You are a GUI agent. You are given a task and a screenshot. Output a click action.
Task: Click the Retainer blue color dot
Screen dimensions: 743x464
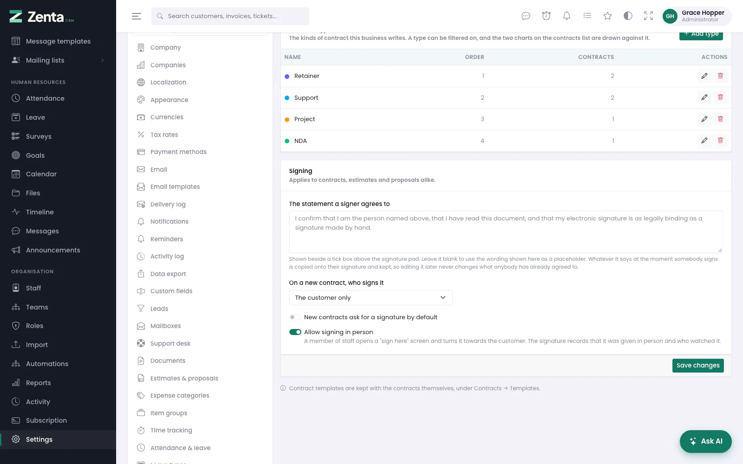click(287, 77)
